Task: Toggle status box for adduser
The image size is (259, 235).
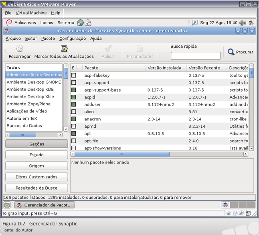Action: click(74, 104)
